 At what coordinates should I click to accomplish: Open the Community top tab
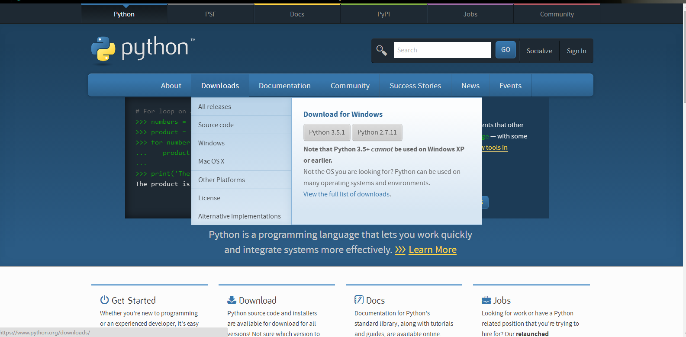(x=557, y=14)
